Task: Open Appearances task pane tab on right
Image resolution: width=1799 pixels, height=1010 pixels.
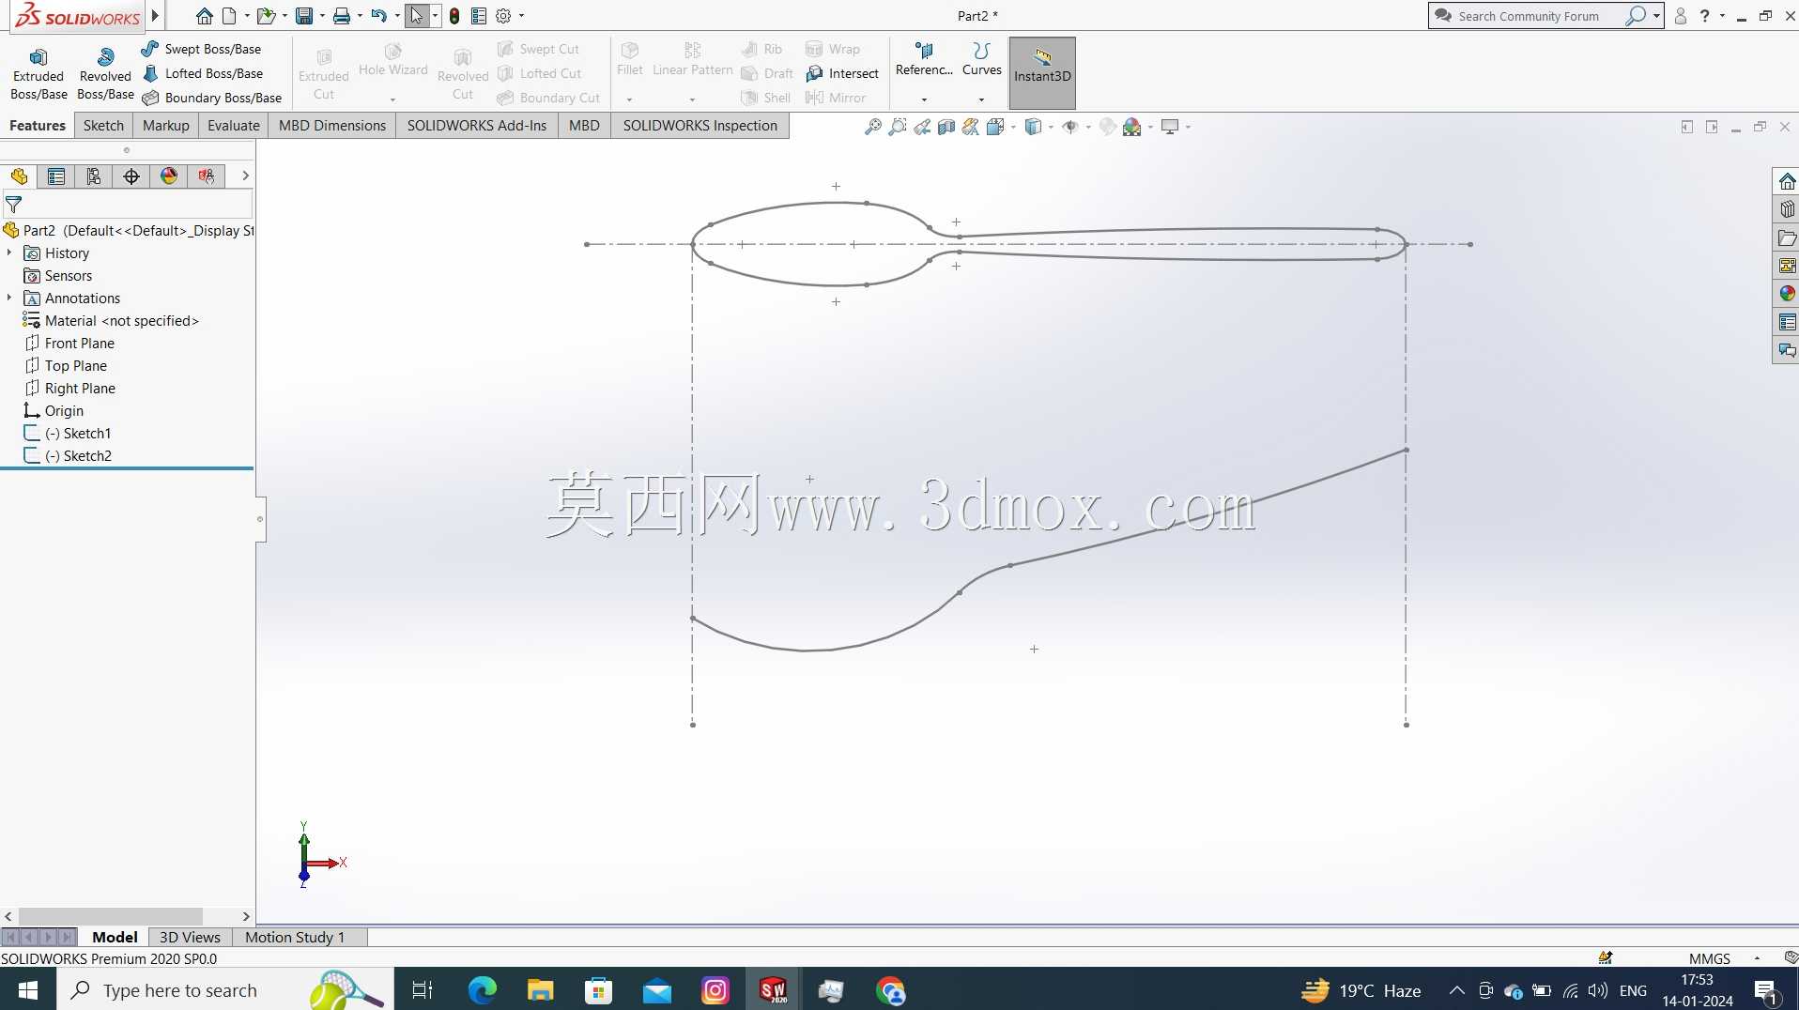Action: pos(1786,294)
